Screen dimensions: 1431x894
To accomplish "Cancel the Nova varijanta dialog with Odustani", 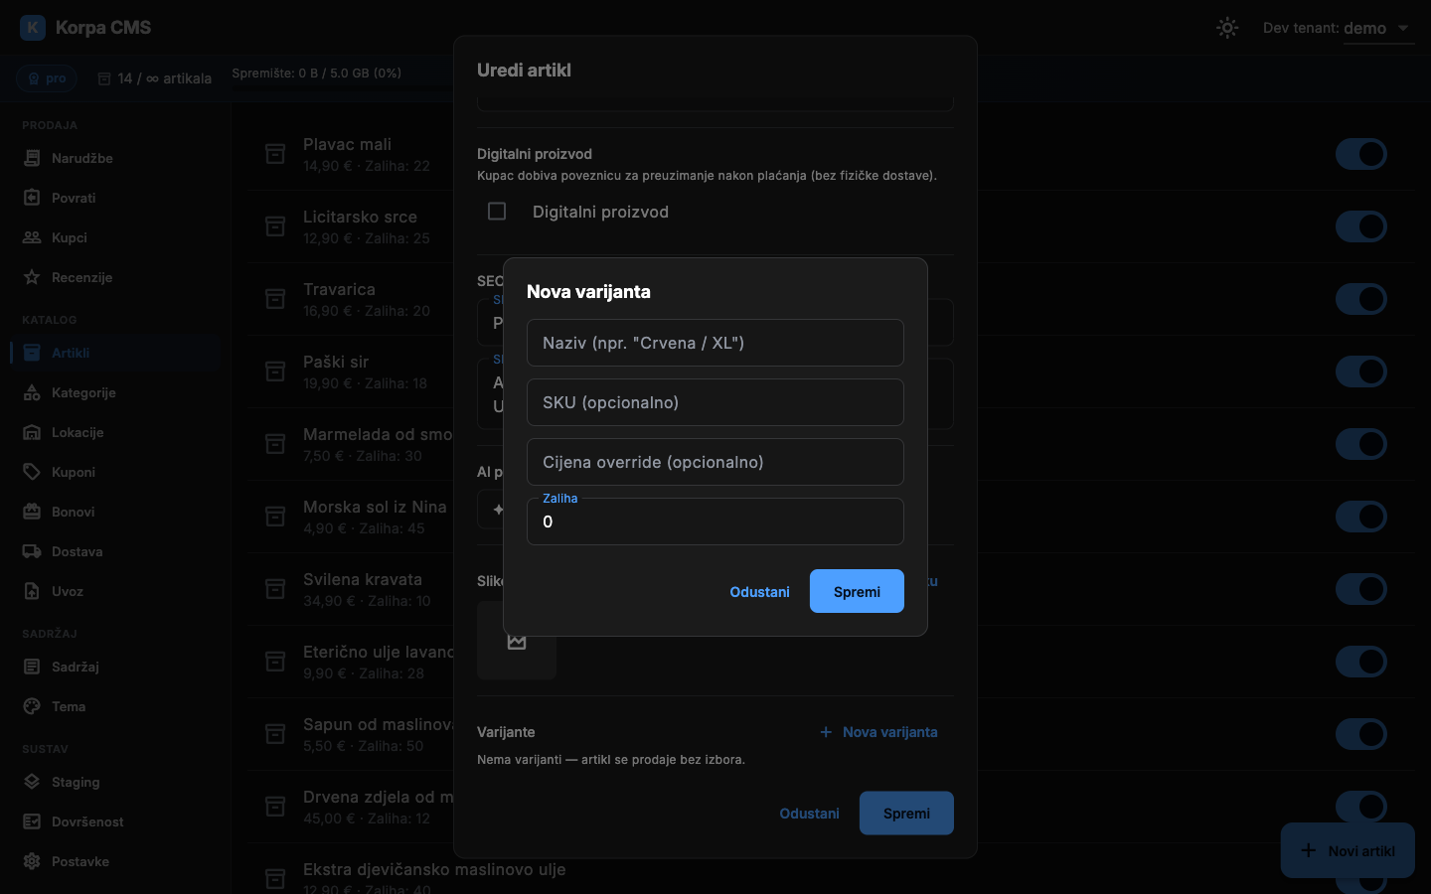I will pyautogui.click(x=759, y=591).
